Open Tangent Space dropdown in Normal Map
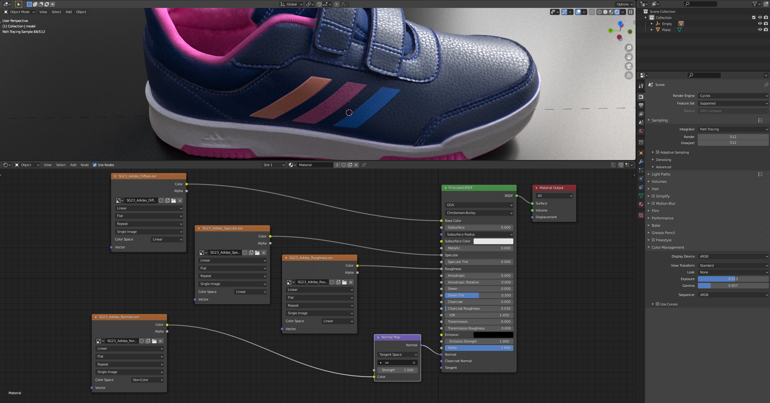The height and width of the screenshot is (403, 770). (397, 355)
